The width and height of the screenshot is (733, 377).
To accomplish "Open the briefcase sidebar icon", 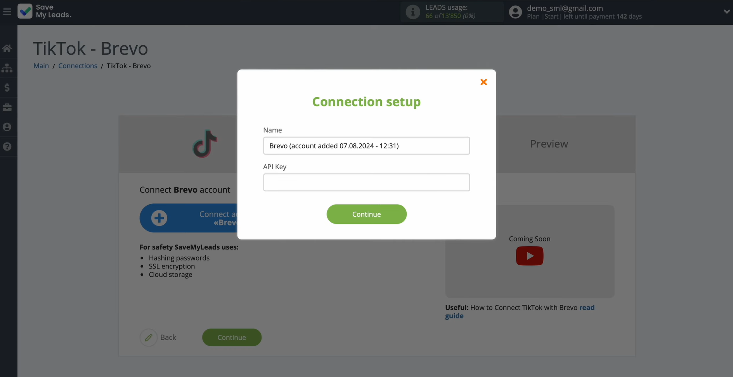I will 7,107.
